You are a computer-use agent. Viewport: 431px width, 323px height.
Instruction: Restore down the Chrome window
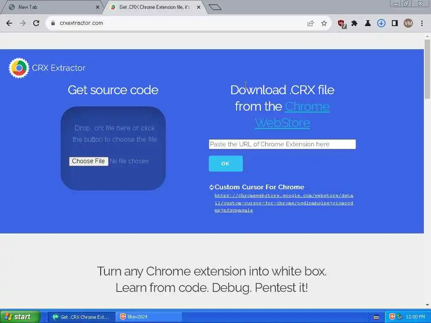[406, 4]
